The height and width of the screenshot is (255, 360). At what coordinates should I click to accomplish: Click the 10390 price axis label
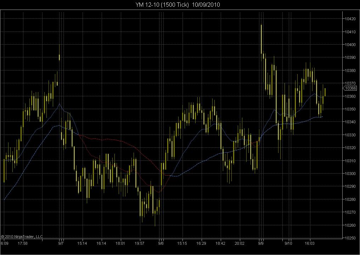point(350,57)
